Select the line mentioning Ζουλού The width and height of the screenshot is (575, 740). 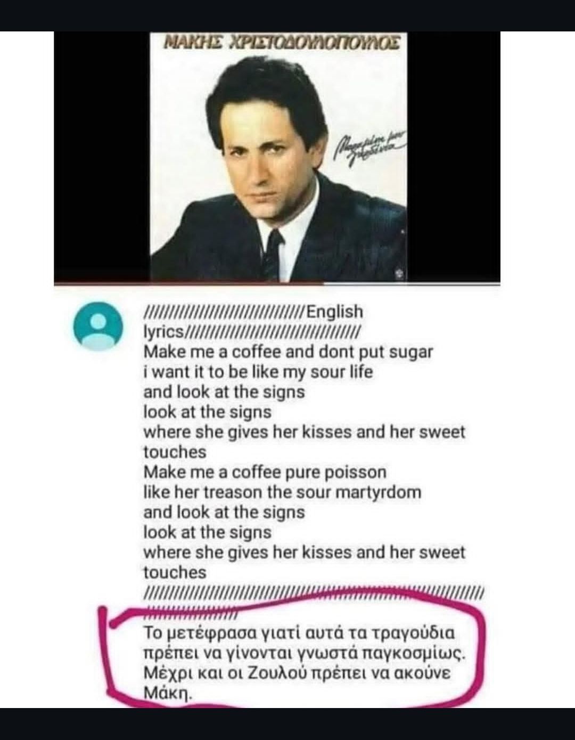297,673
